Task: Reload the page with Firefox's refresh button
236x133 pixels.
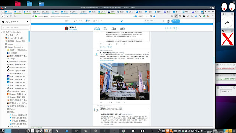Action: point(11,16)
